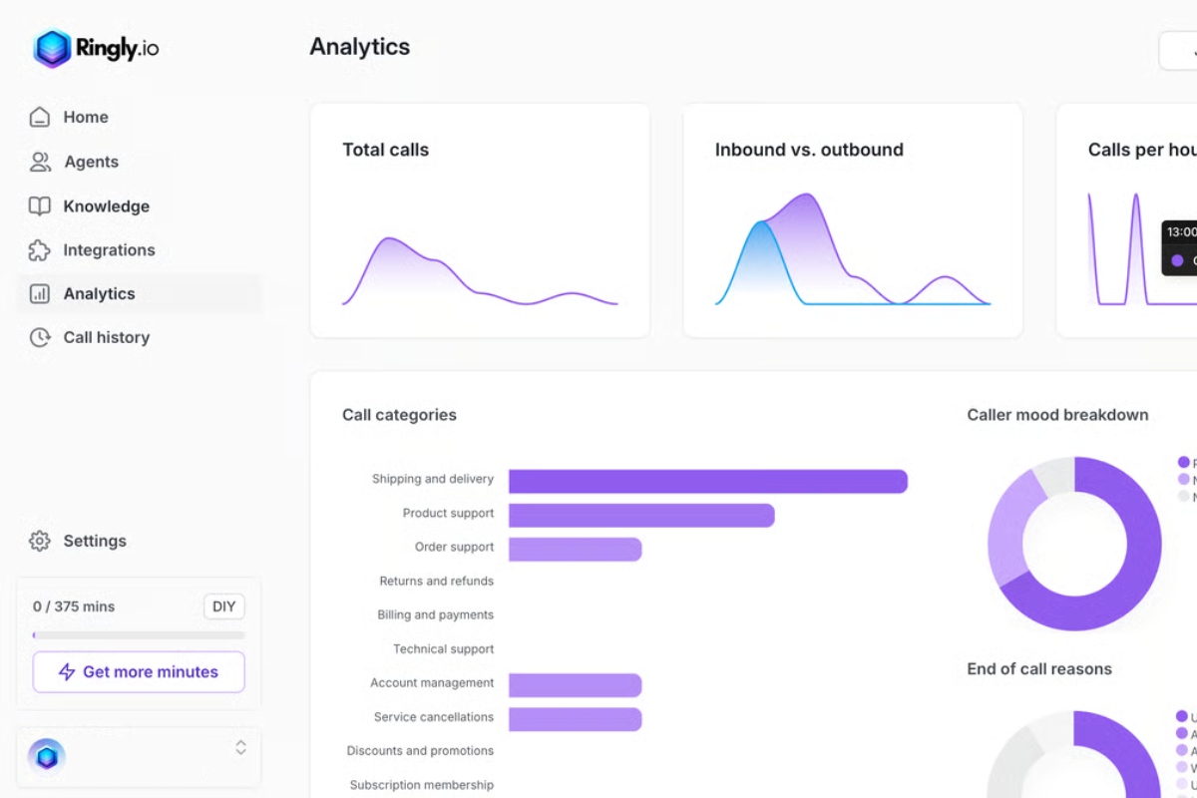This screenshot has width=1197, height=798.
Task: Open the Home menu item
Action: point(140,117)
